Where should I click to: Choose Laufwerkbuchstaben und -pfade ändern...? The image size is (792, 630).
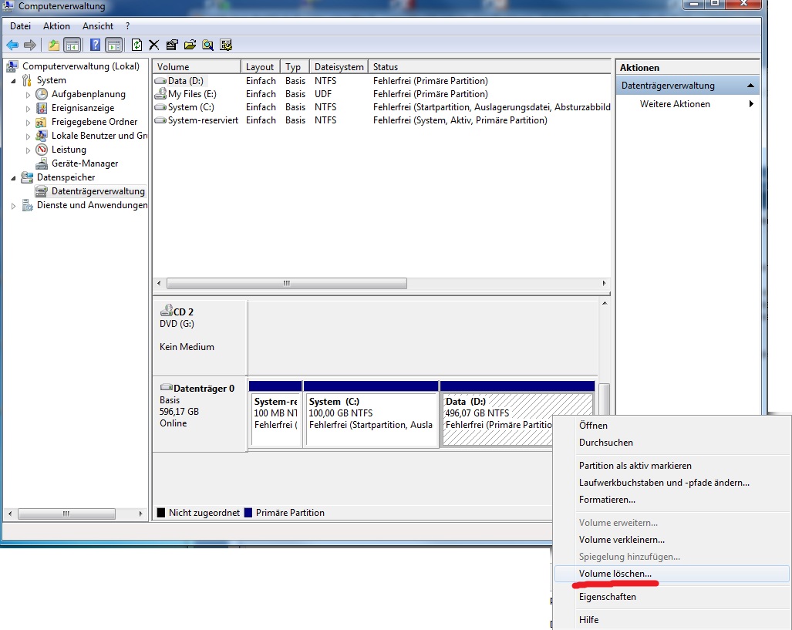coord(671,483)
